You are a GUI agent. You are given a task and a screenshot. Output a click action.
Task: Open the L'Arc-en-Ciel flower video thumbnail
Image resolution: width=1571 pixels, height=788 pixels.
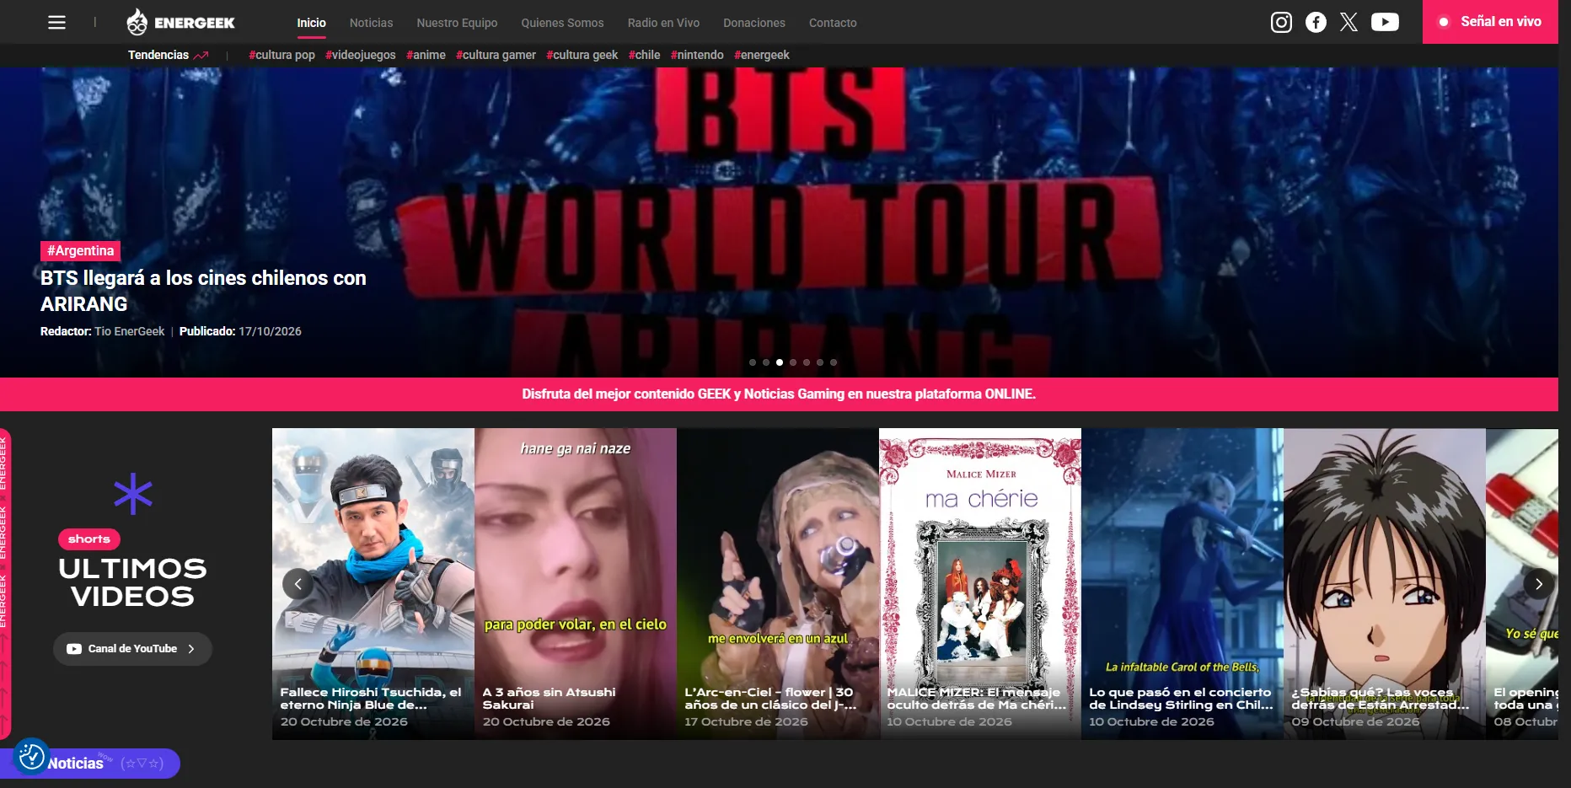point(778,584)
